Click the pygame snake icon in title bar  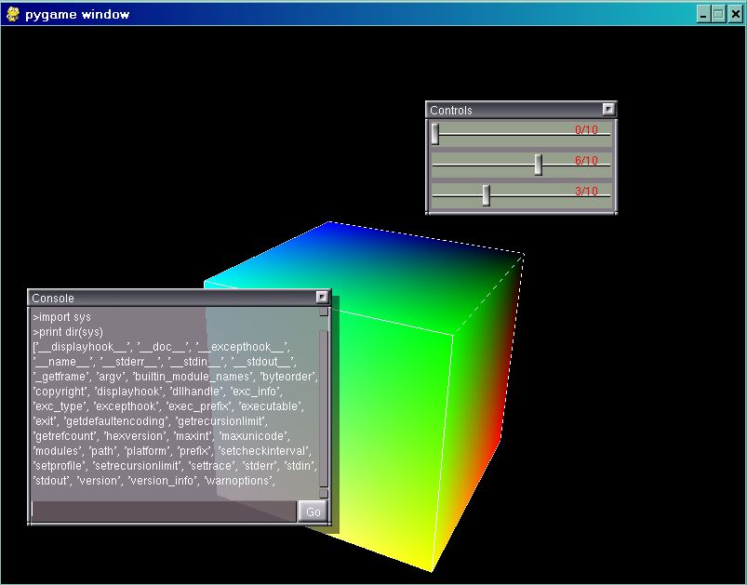click(x=13, y=14)
